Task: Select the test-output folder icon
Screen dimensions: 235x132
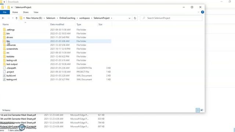Action: click(4, 64)
